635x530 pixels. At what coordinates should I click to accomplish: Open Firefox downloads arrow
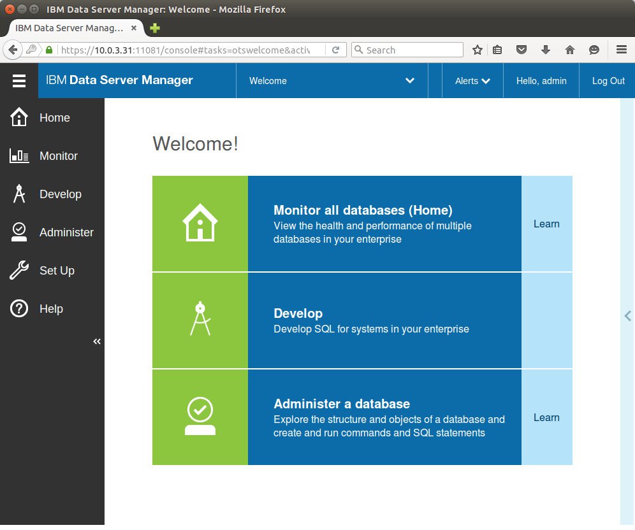point(546,50)
